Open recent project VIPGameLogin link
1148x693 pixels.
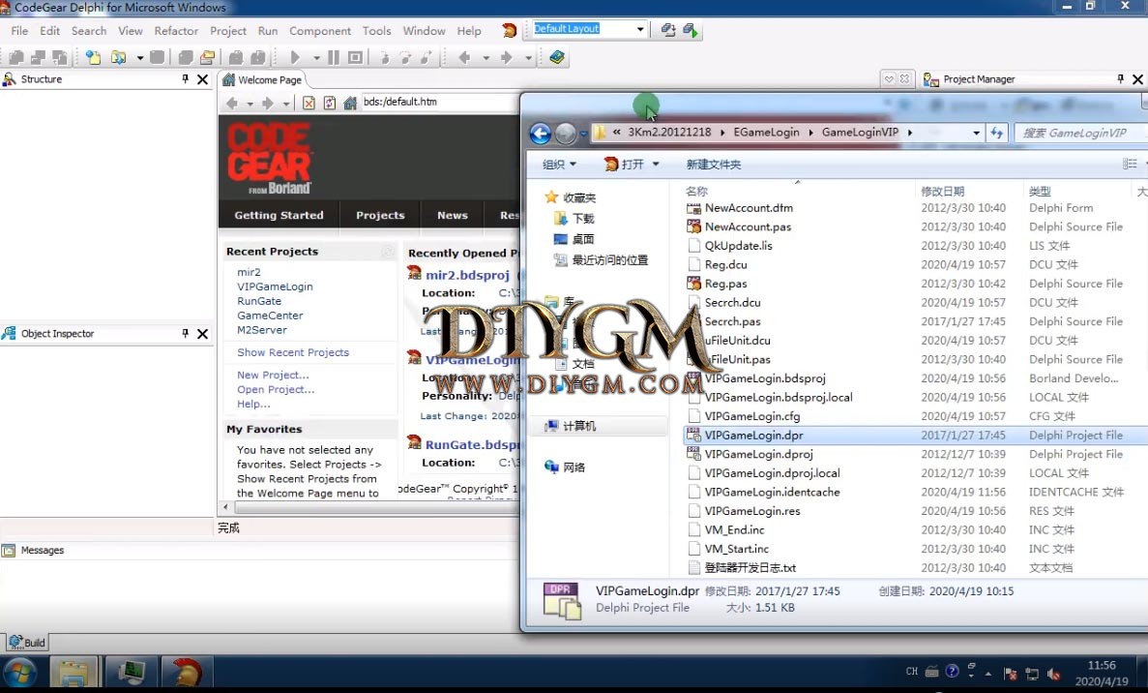[x=275, y=286]
